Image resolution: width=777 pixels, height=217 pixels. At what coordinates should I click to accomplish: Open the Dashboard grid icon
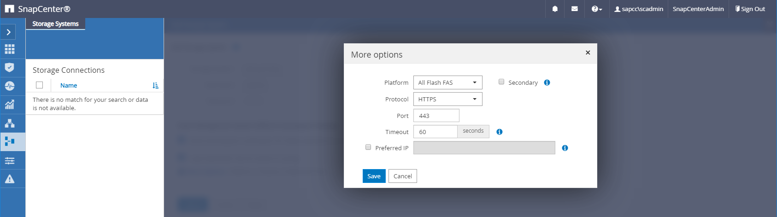10,49
